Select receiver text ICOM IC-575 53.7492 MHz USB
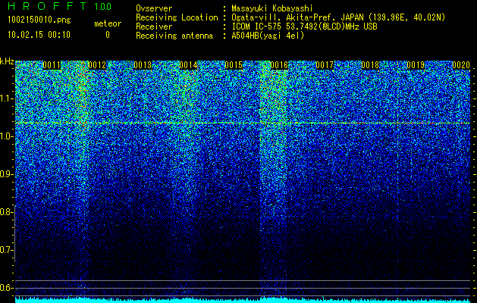 tap(305, 27)
